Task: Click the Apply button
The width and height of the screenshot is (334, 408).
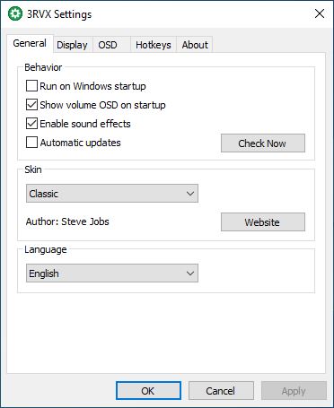Action: [294, 390]
